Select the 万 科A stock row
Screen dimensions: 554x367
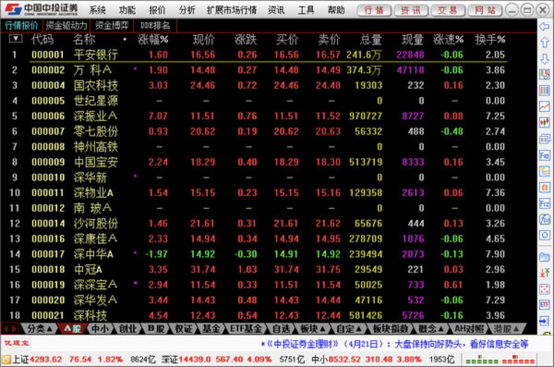[x=268, y=70]
